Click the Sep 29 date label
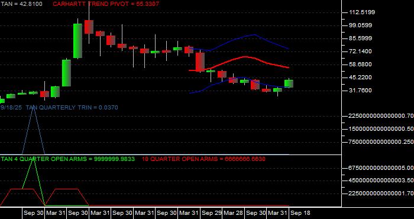The width and height of the screenshot is (414, 219). pyautogui.click(x=211, y=213)
